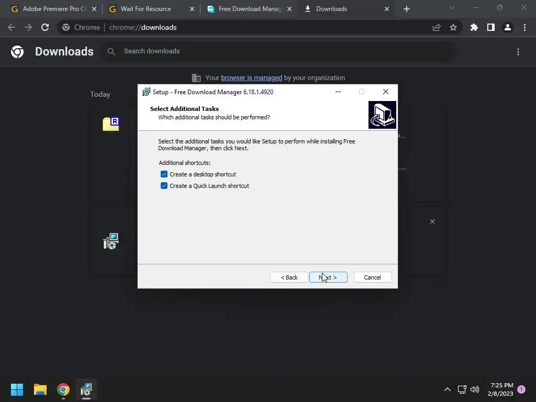
Task: Click the Search downloads field
Action: pyautogui.click(x=278, y=51)
